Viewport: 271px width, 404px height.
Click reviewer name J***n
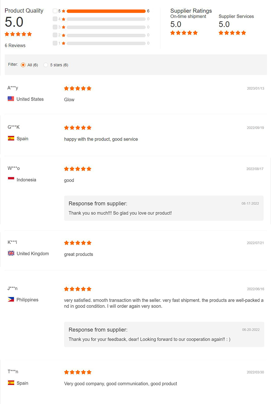[12, 288]
